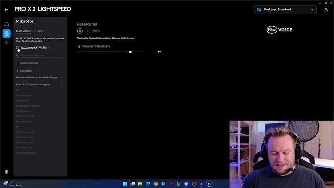Image resolution: width=334 pixels, height=188 pixels.
Task: Select the High Voice - Loud preset
Action: [x=25, y=132]
